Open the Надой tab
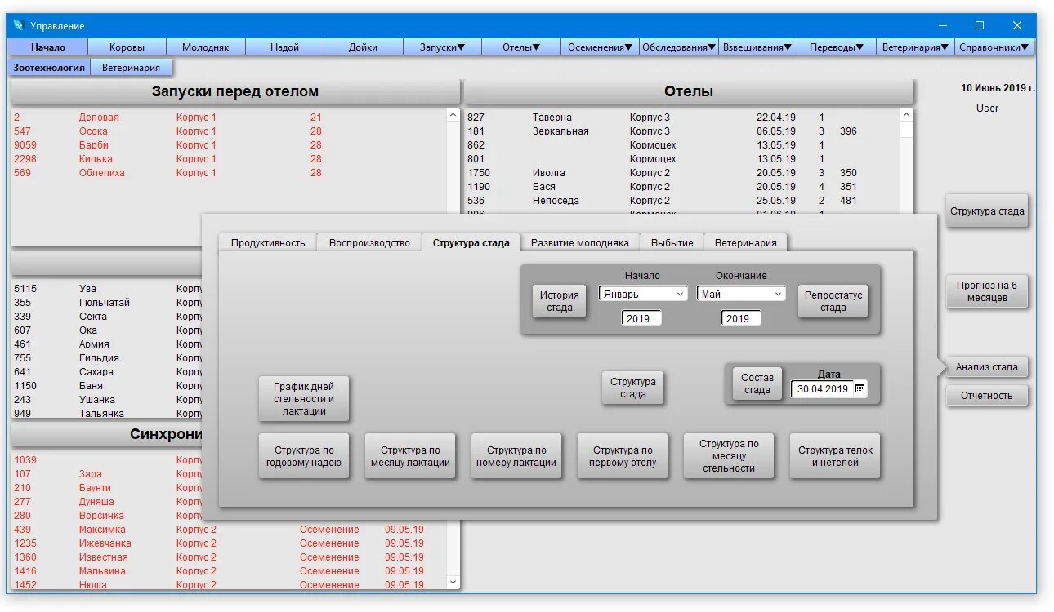The height and width of the screenshot is (612, 1054). tap(284, 47)
